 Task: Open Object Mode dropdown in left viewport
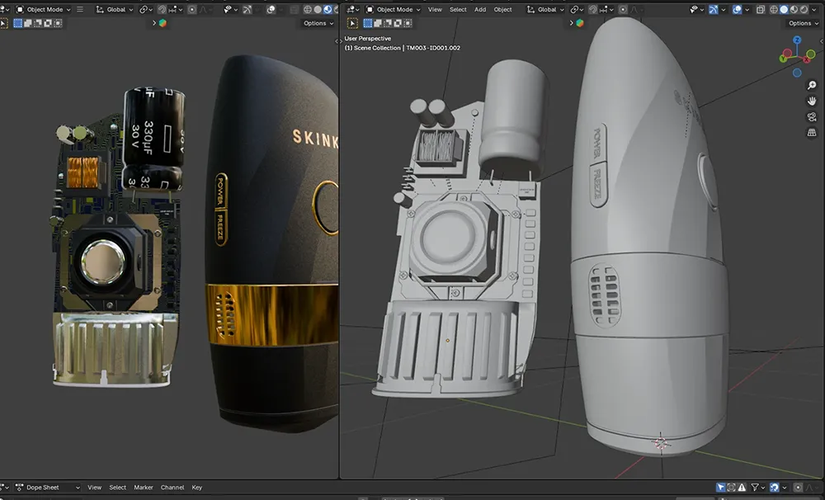43,9
